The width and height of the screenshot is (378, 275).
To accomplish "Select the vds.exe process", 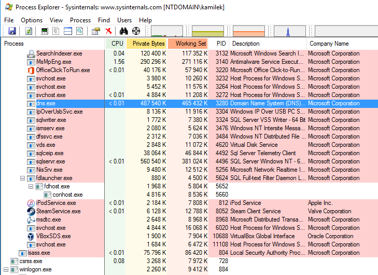I will tap(46, 145).
